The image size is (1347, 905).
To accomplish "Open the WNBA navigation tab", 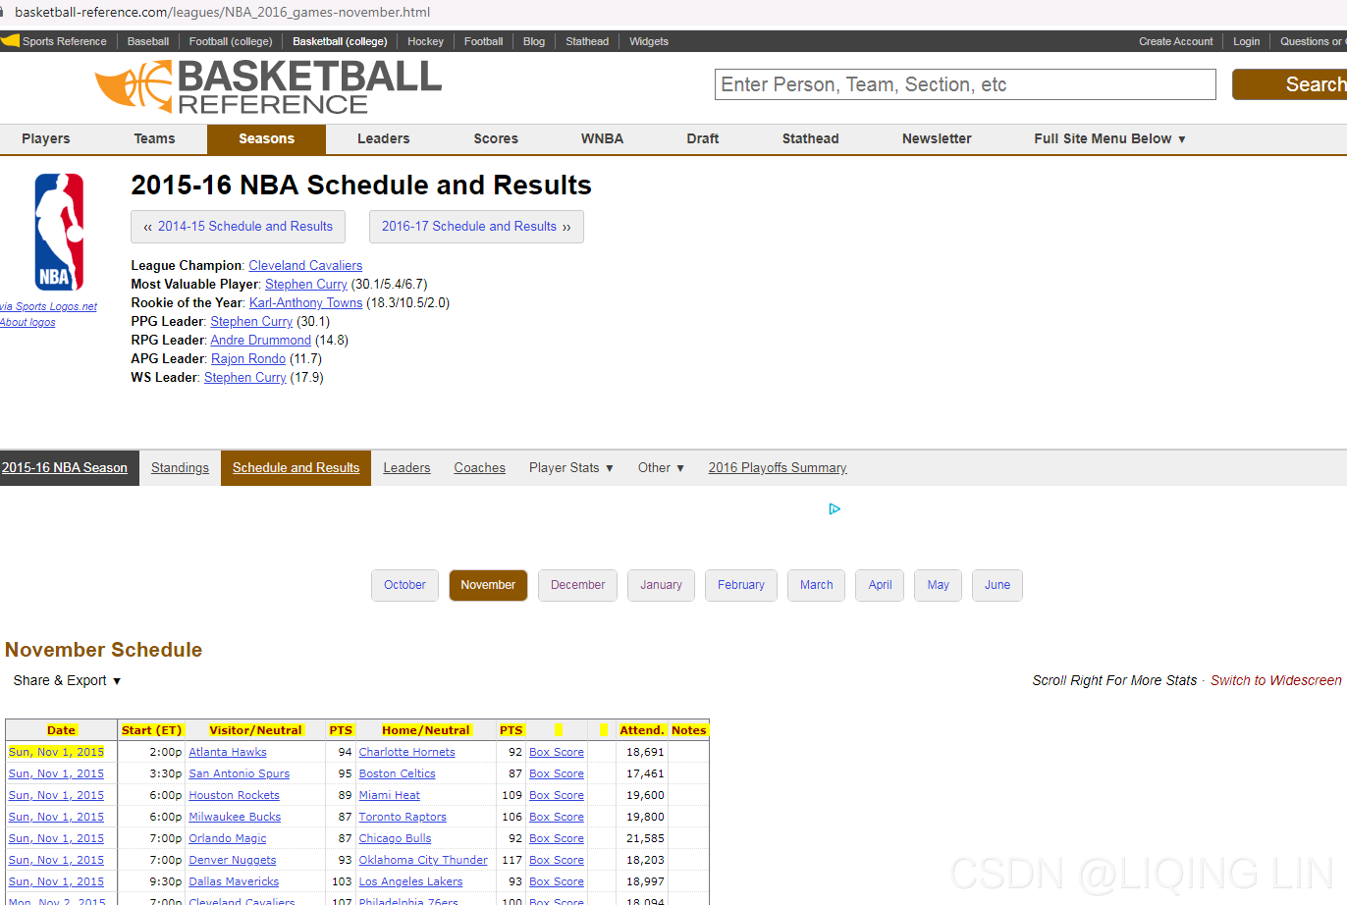I will point(602,138).
